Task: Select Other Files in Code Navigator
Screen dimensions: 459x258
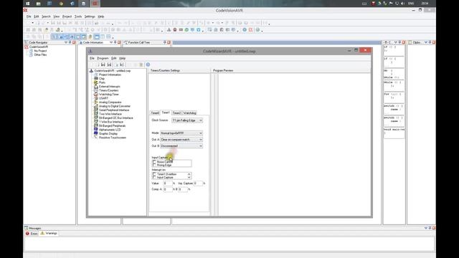Action: (x=40, y=54)
